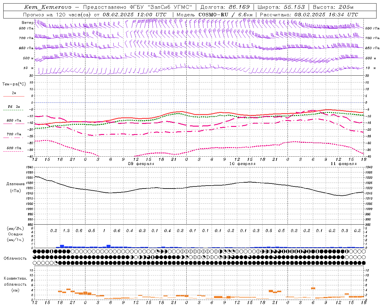The width and height of the screenshot is (381, 305).
Task: Click the station name Kem_Kemerovo
Action: point(48,7)
